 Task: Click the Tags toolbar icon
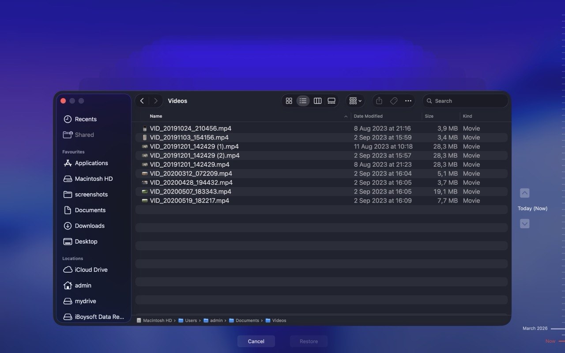(394, 101)
